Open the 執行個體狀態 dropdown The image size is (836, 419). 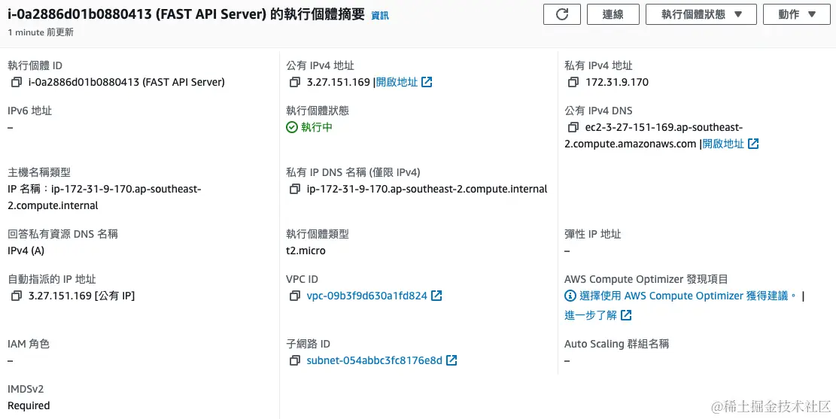click(x=701, y=14)
